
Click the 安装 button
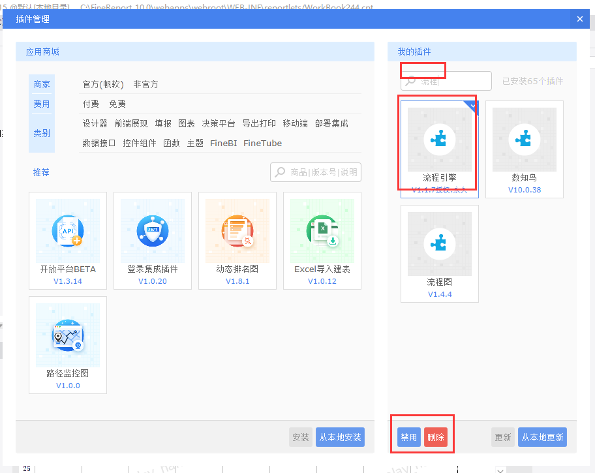301,437
